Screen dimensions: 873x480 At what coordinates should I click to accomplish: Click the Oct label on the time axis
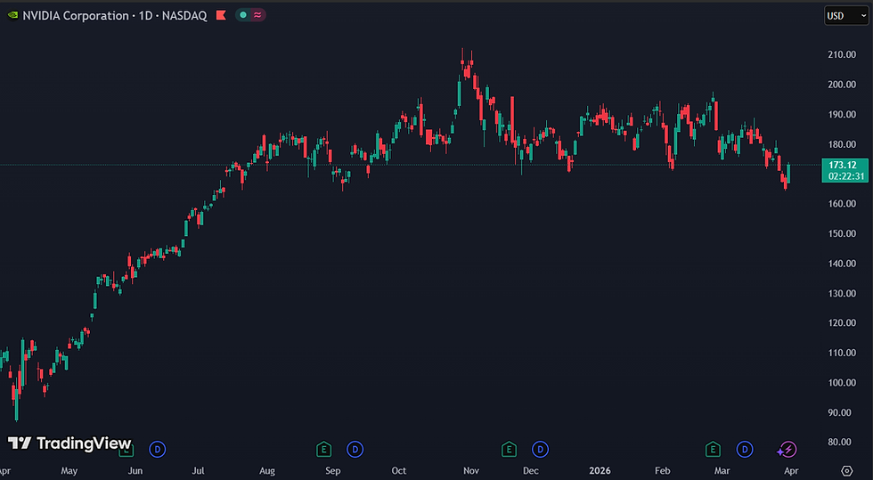point(399,471)
